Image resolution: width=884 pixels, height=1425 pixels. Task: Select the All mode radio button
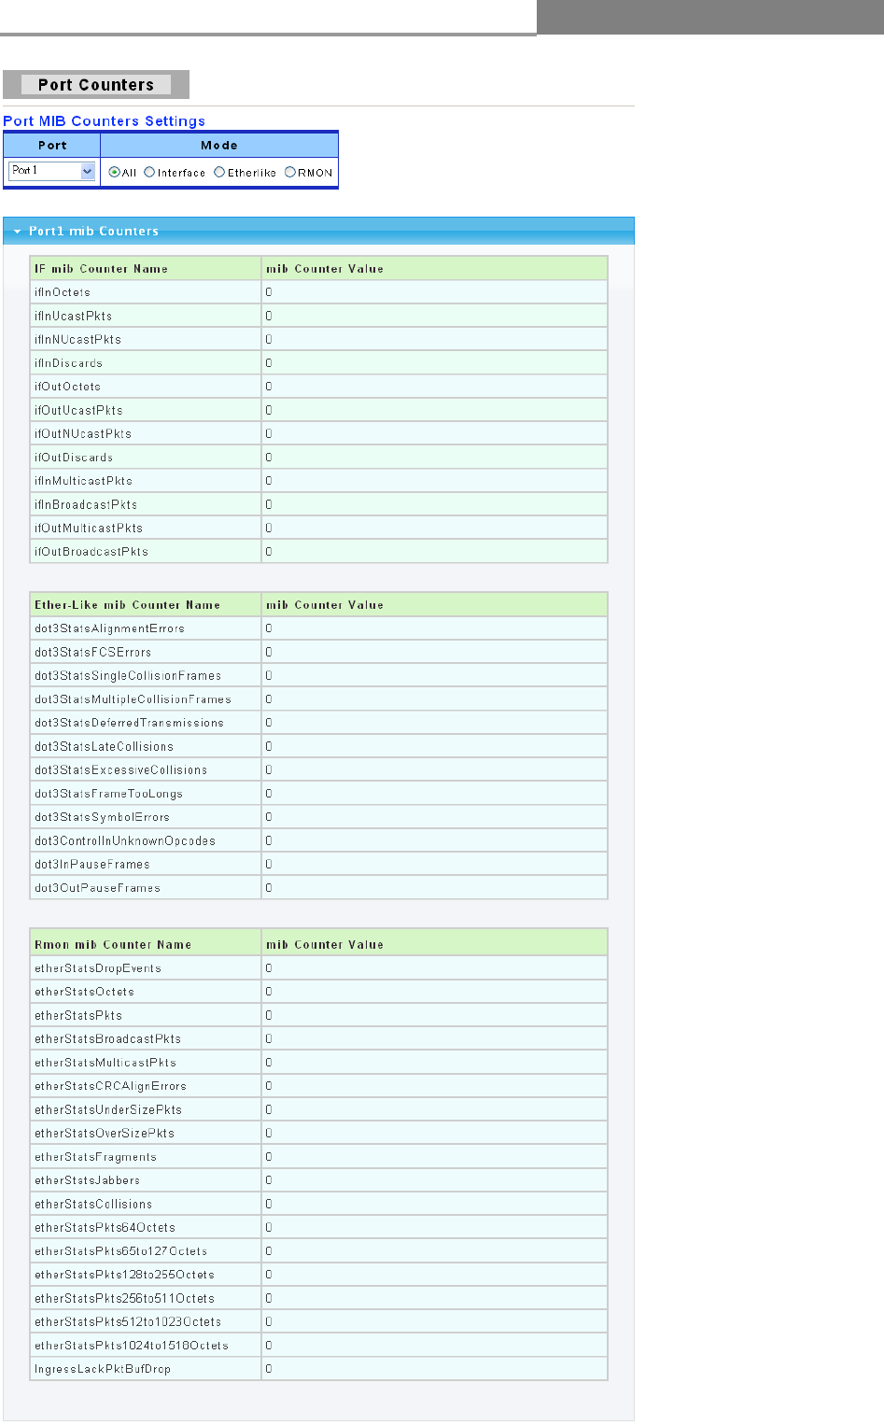114,172
